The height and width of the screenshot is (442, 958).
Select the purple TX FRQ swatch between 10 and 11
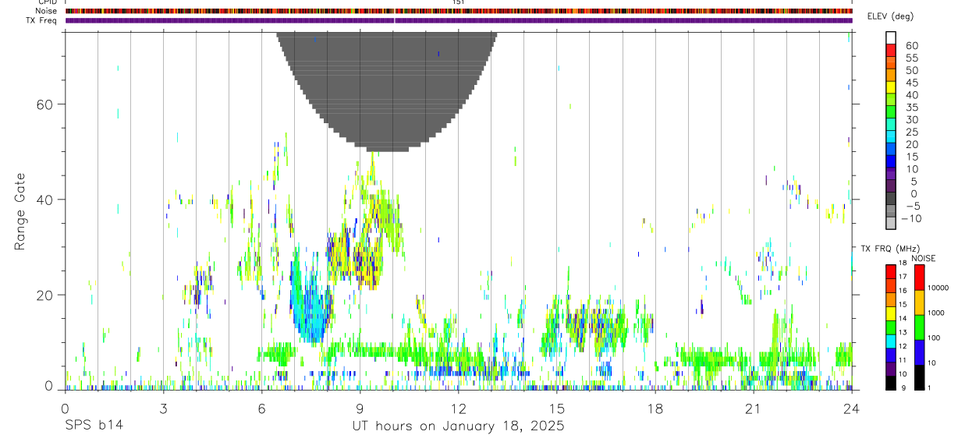click(891, 370)
